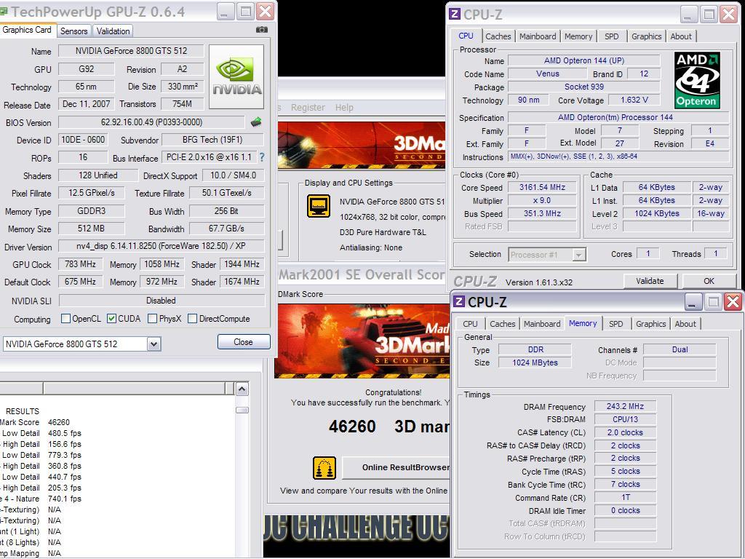Open About tab in lower CPU-Z window

pos(685,324)
